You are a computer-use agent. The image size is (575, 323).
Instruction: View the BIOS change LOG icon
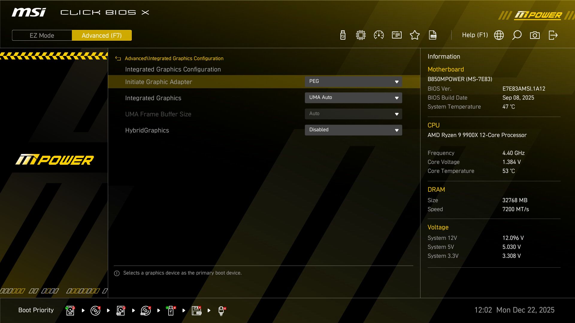tap(433, 35)
